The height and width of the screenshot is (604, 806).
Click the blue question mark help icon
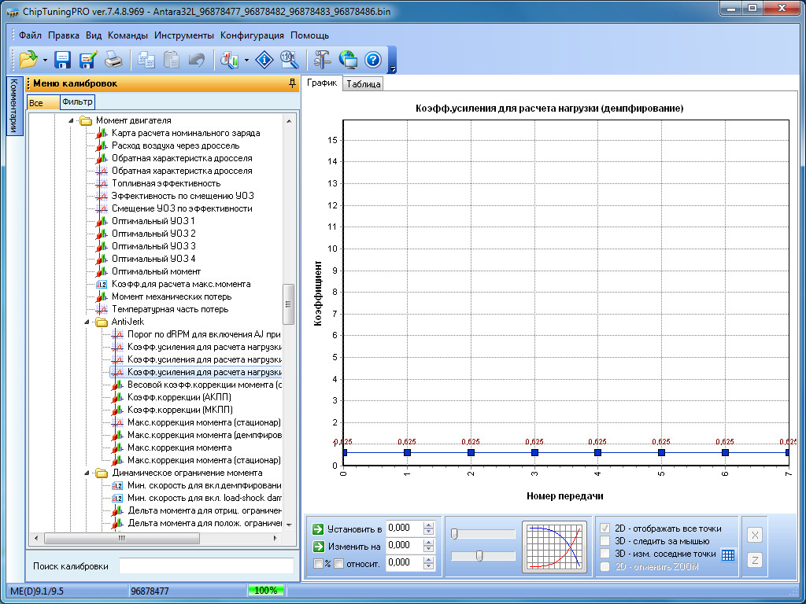point(372,59)
